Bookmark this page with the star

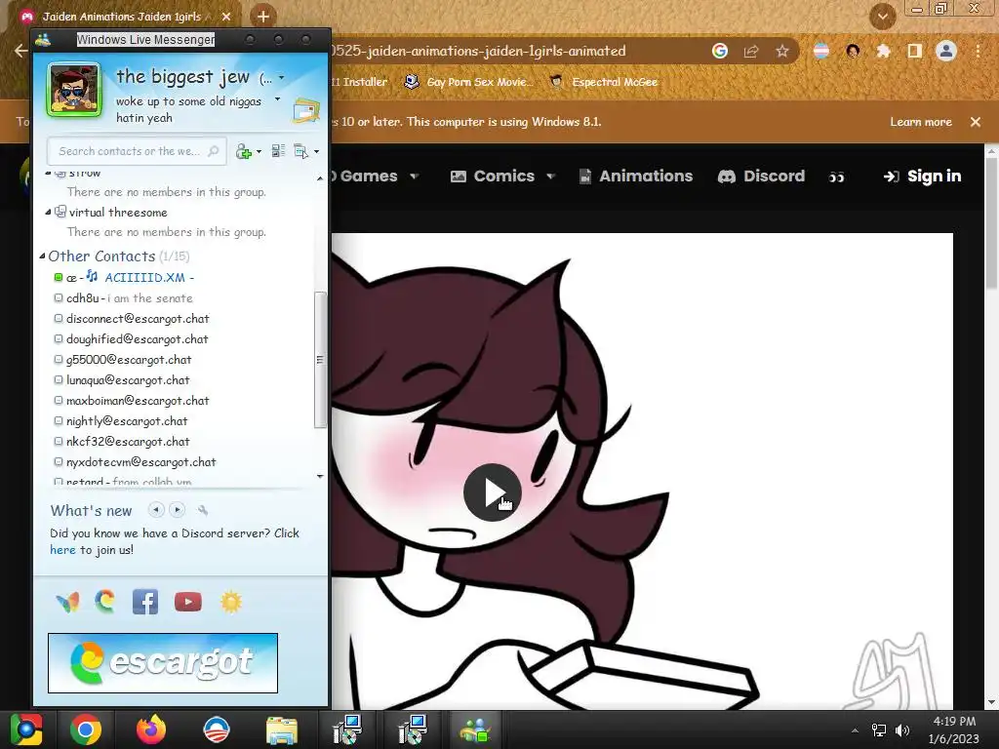tap(782, 51)
